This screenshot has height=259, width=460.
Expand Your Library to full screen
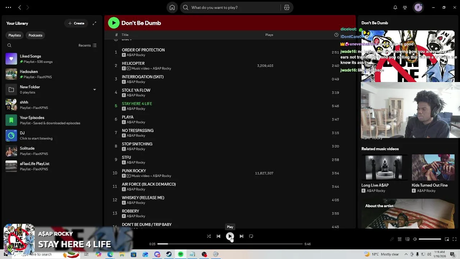pos(95,23)
